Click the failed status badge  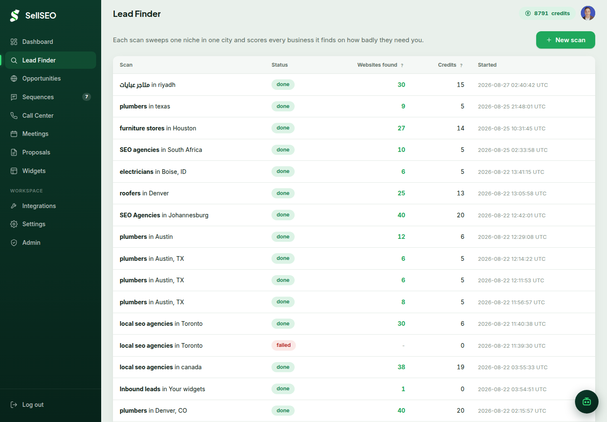284,345
